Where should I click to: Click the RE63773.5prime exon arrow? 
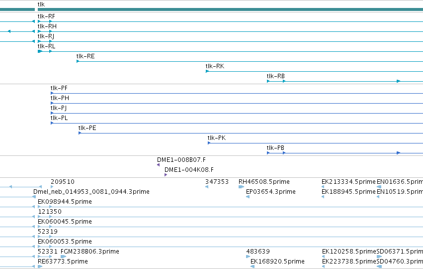click(40, 267)
